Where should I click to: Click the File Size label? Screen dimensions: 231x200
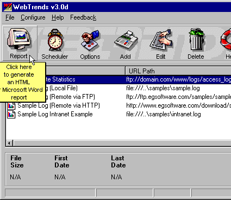[x=17, y=161]
